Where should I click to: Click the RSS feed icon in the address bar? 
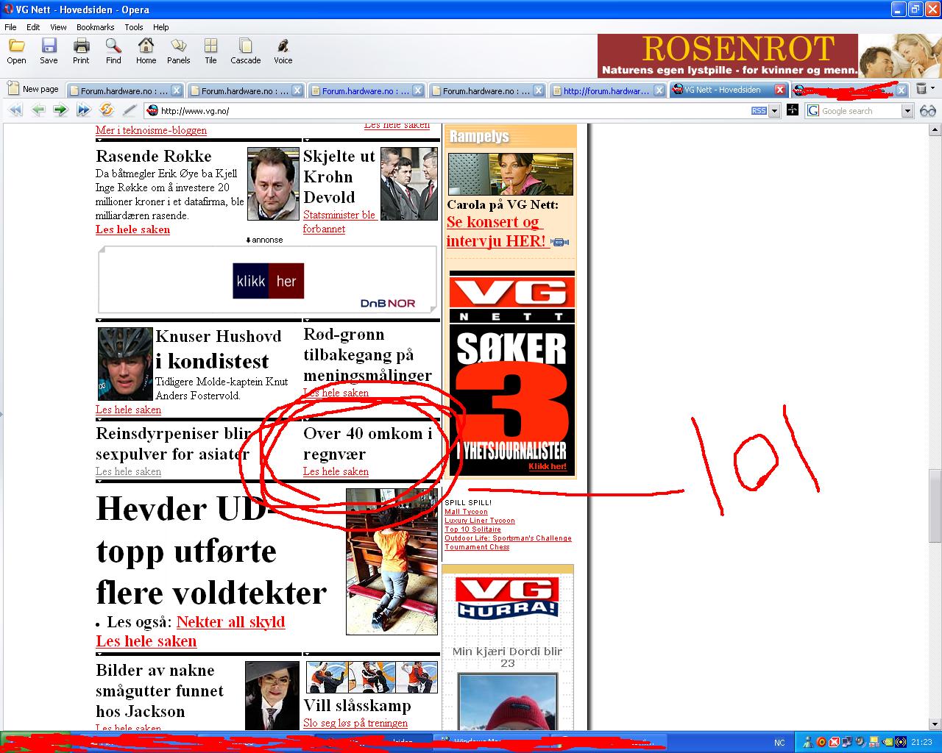pos(759,111)
